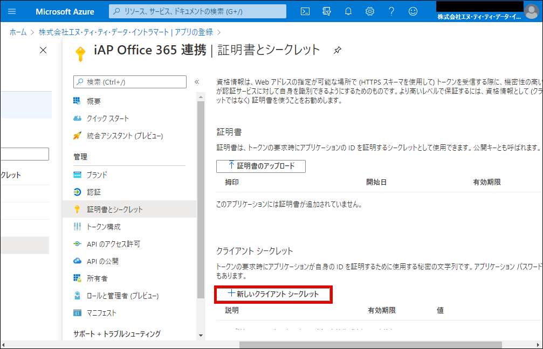The width and height of the screenshot is (543, 349).
Task: Click 新しいクライアント シークレット button
Action: coord(273,295)
